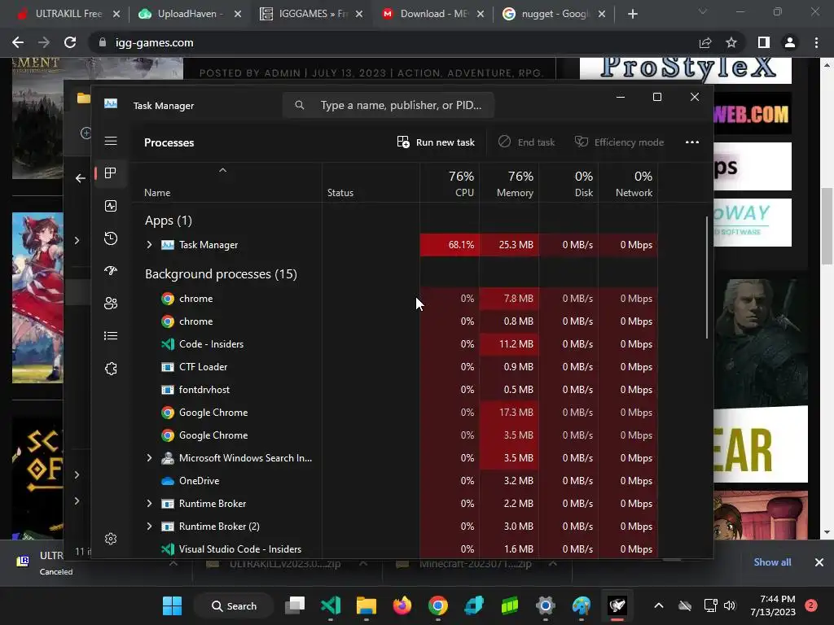
Task: Open Chrome three-dot menu
Action: point(816,42)
